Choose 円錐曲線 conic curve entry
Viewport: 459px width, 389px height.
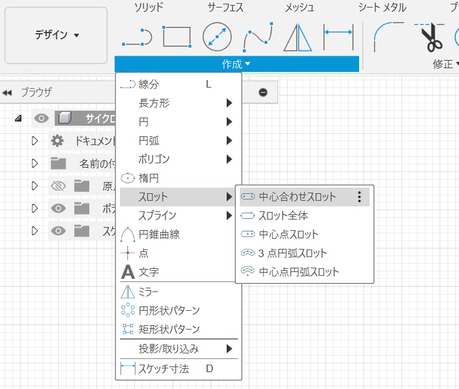179,235
